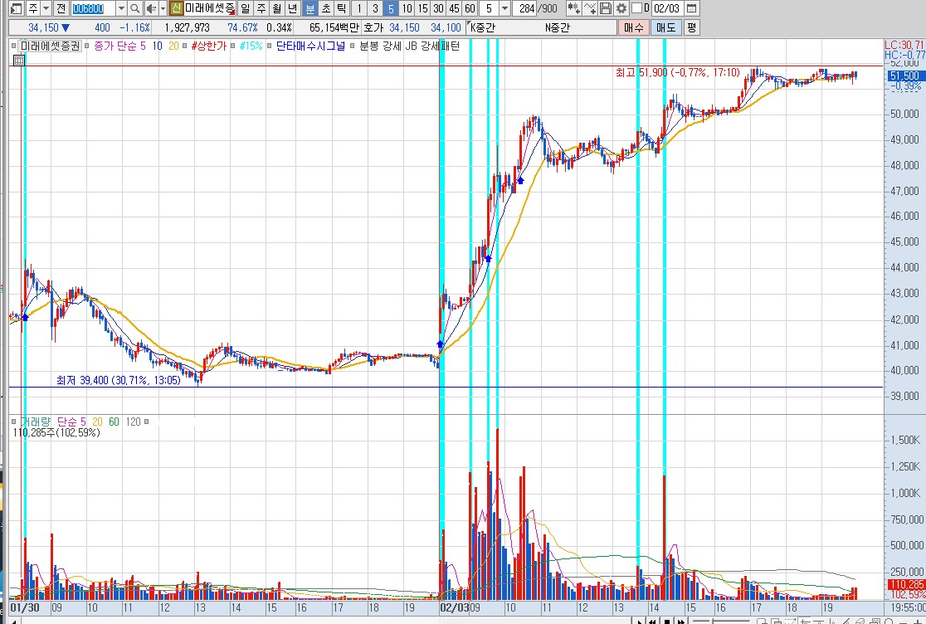Screen dimensions: 926x624
Task: Toggle the D checkbox
Action: click(636, 8)
